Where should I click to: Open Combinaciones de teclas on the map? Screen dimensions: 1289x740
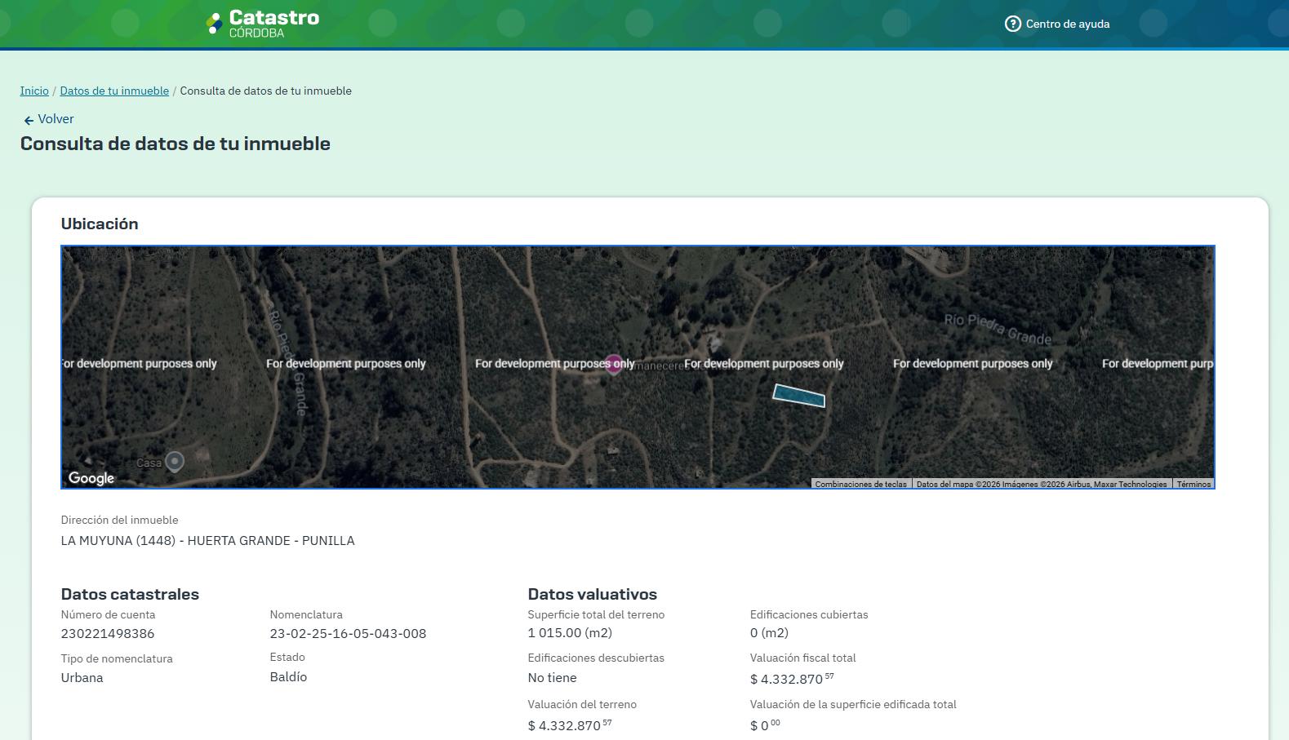pos(860,484)
